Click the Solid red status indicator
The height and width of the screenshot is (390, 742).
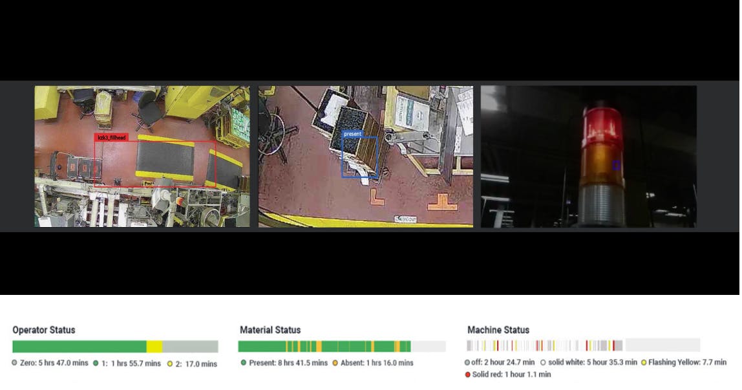(468, 374)
